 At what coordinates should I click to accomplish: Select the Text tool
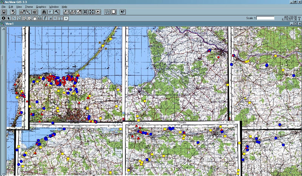point(60,18)
